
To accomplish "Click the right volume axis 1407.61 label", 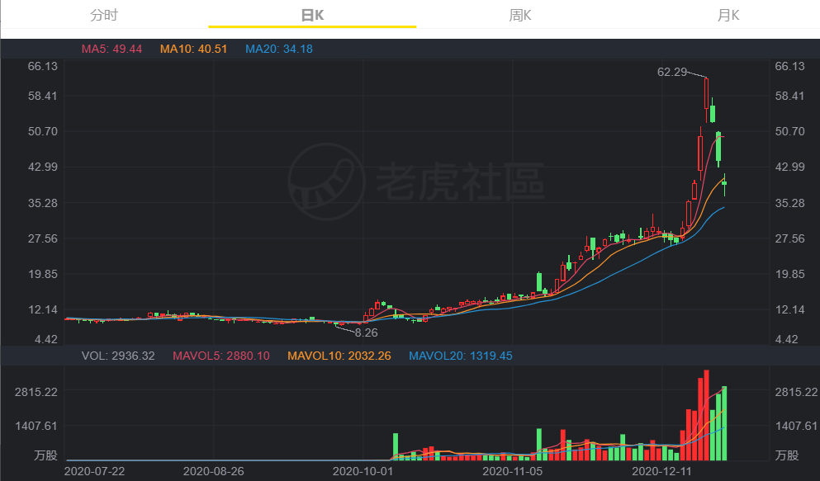I will (797, 427).
